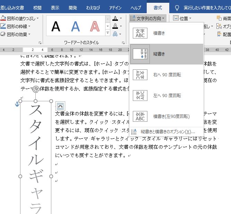Expand 図形の効果 dropdown arrow
This screenshot has width=231, height=214.
29,34
